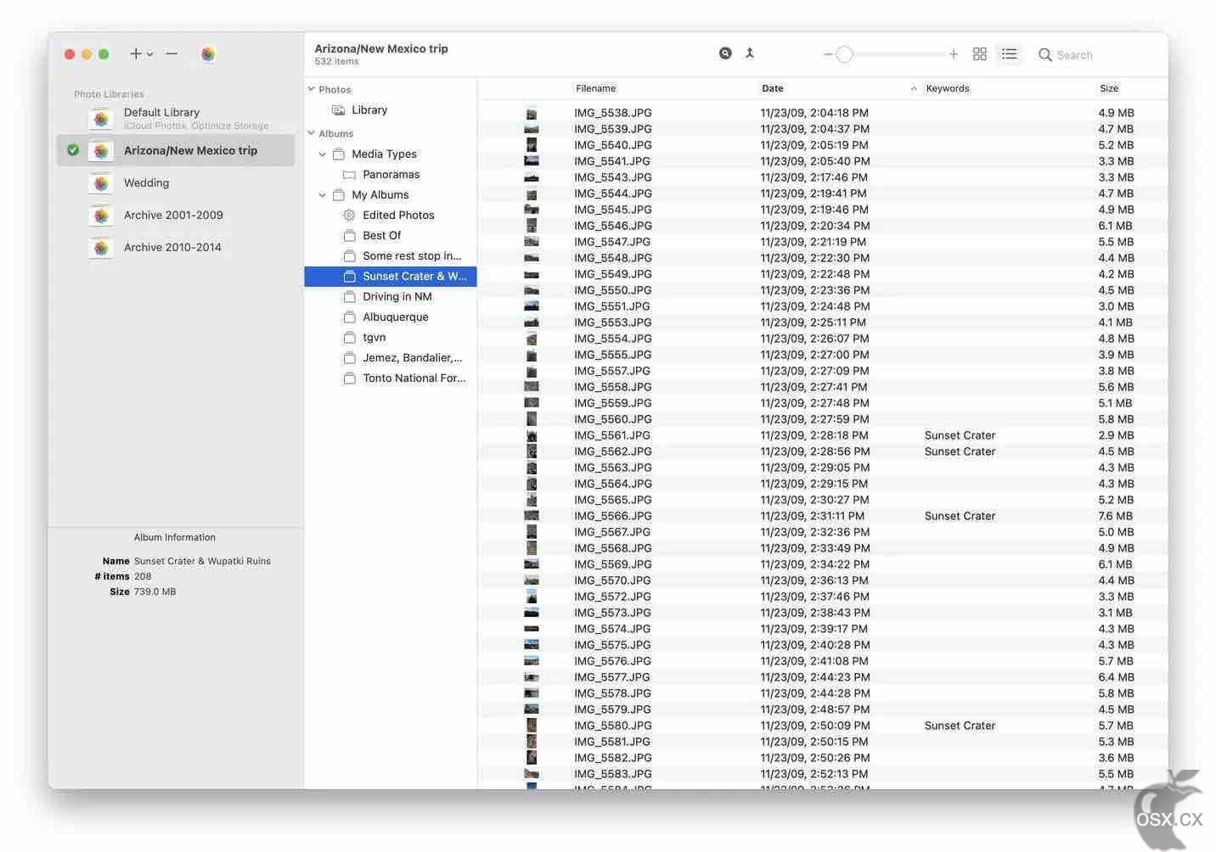Image resolution: width=1216 pixels, height=852 pixels.
Task: Select the Some rest stop in... album
Action: tap(391, 256)
